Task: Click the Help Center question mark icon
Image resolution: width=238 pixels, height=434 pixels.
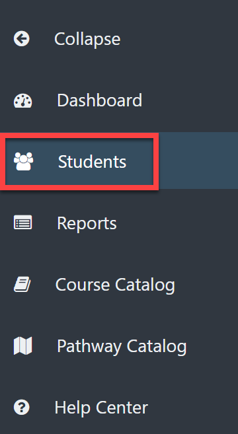Action: click(x=22, y=407)
